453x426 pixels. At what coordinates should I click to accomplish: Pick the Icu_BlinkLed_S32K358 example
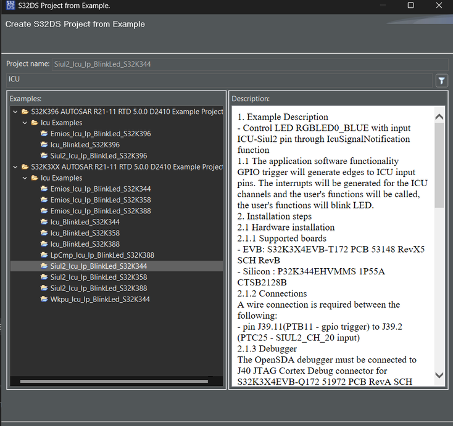(x=85, y=233)
